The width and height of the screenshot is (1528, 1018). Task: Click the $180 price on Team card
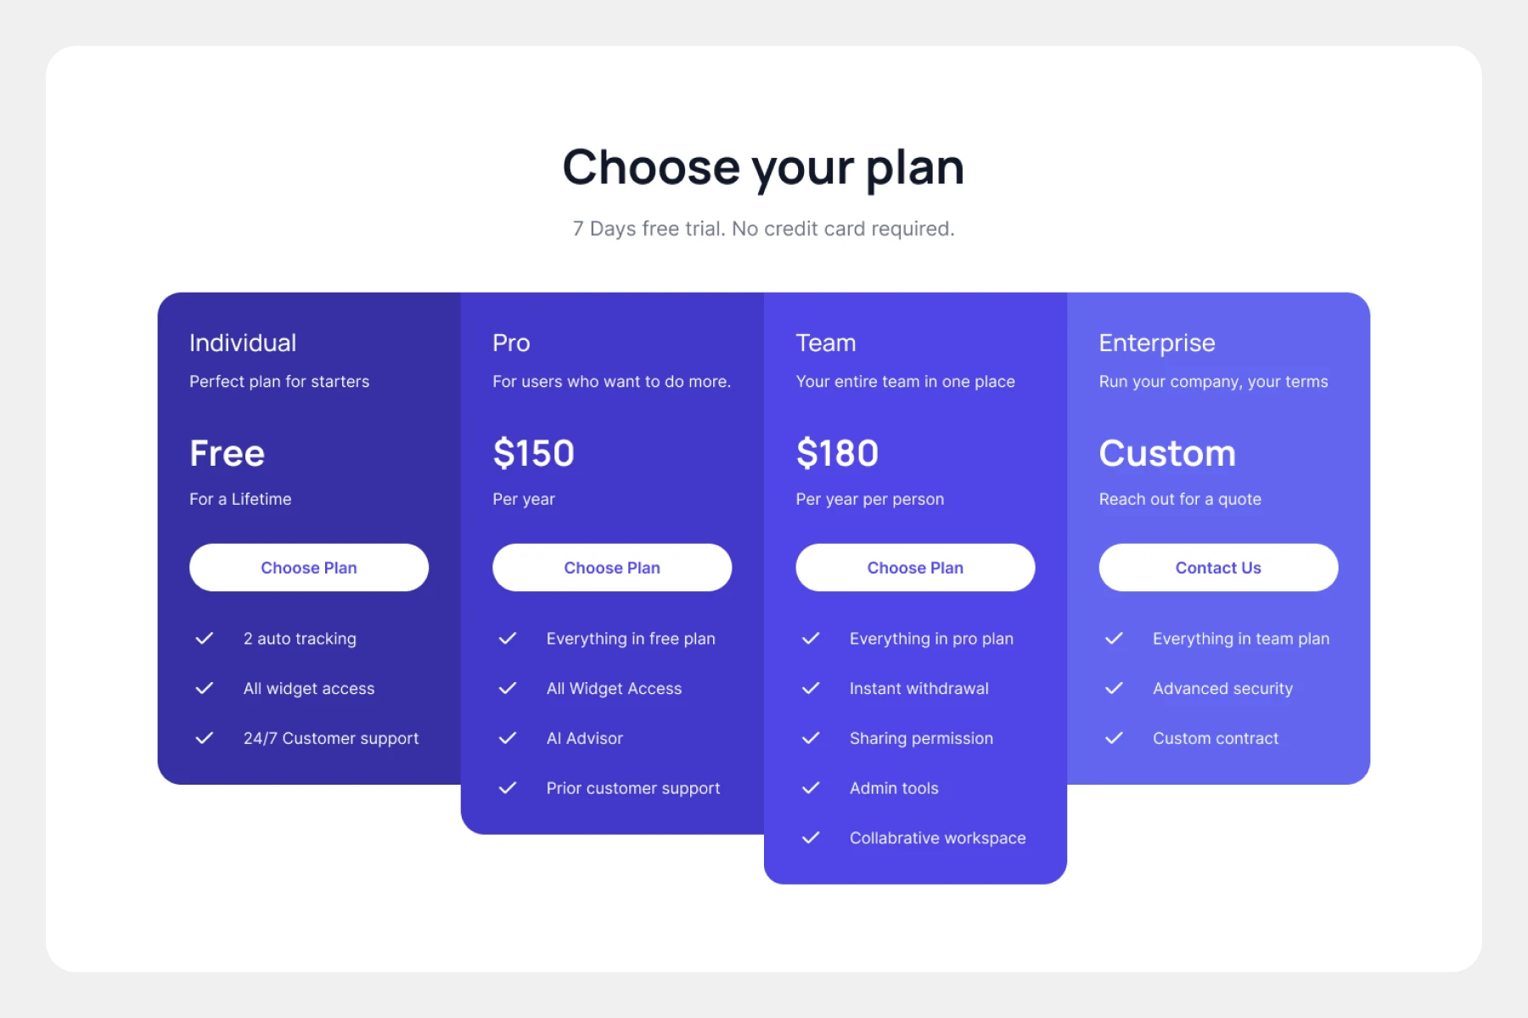click(x=837, y=453)
